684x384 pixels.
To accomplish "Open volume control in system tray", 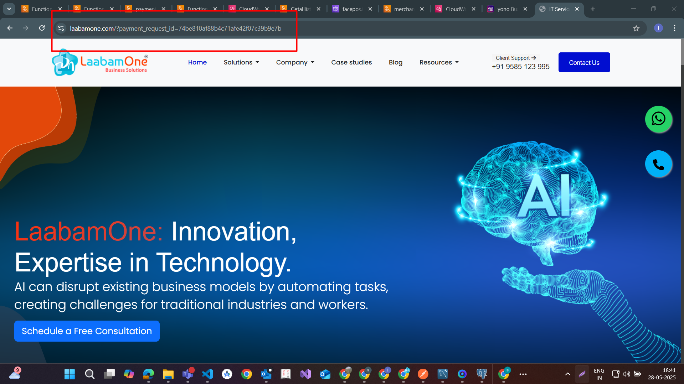I will pos(626,374).
